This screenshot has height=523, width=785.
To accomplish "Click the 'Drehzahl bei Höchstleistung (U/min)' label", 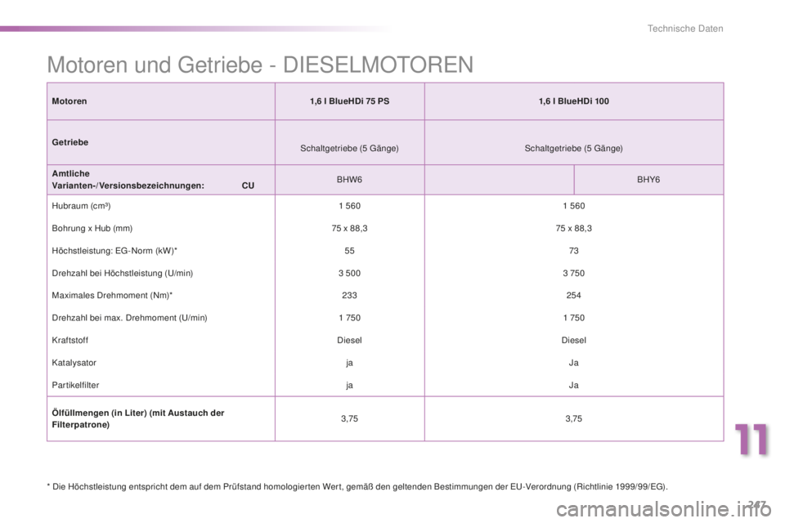I will [122, 273].
